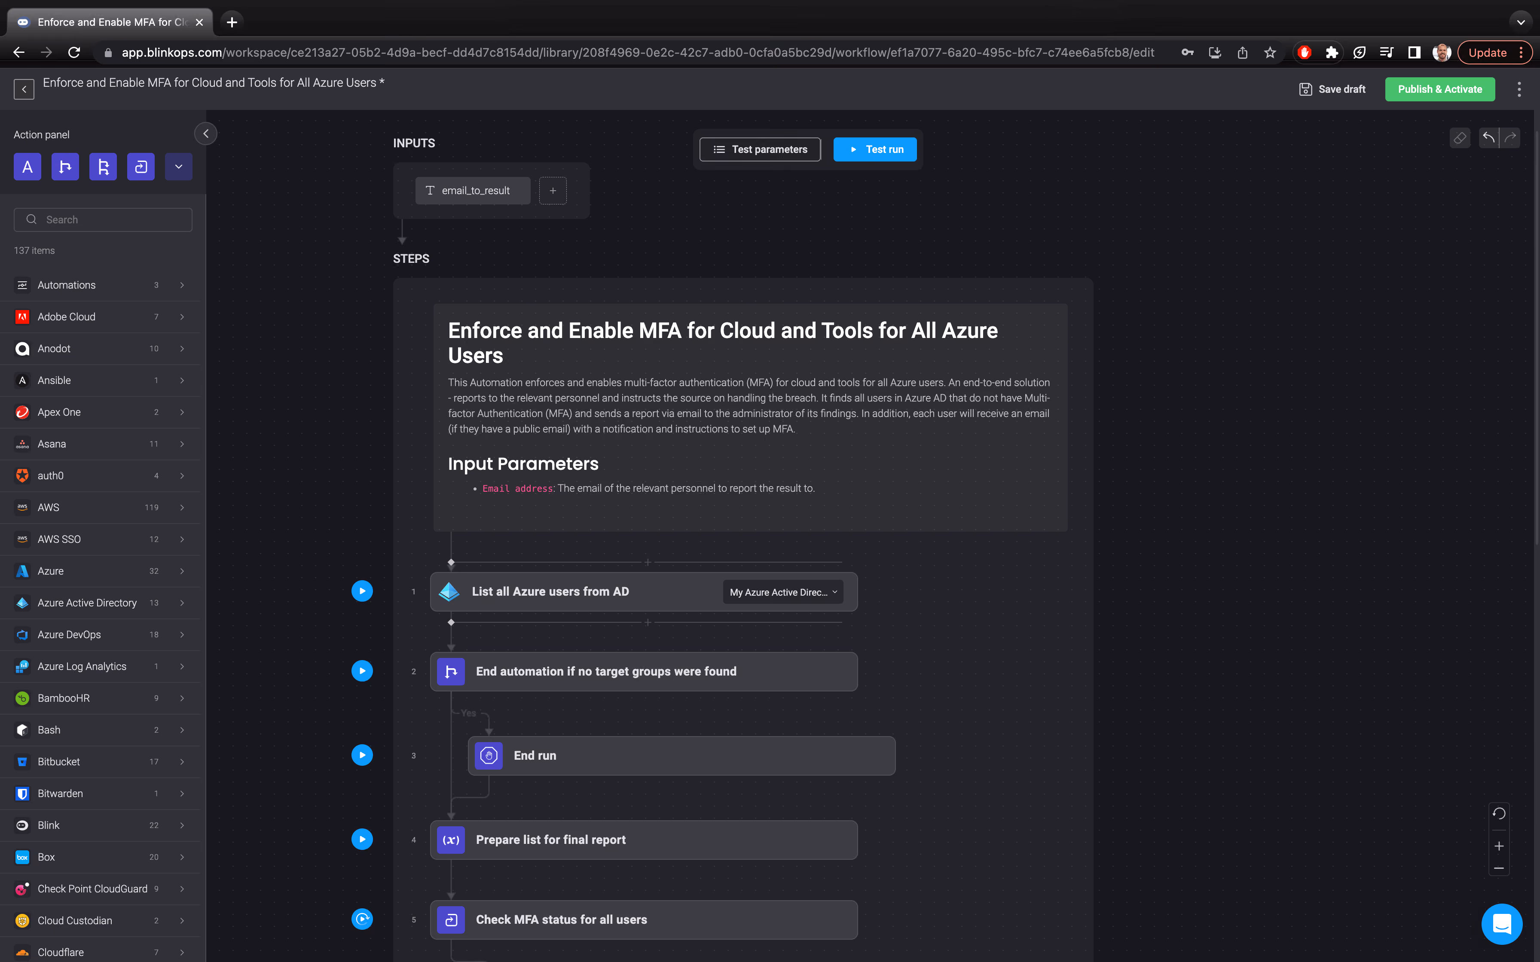Open BambooHR actions
Image resolution: width=1540 pixels, height=962 pixels.
[x=101, y=699]
